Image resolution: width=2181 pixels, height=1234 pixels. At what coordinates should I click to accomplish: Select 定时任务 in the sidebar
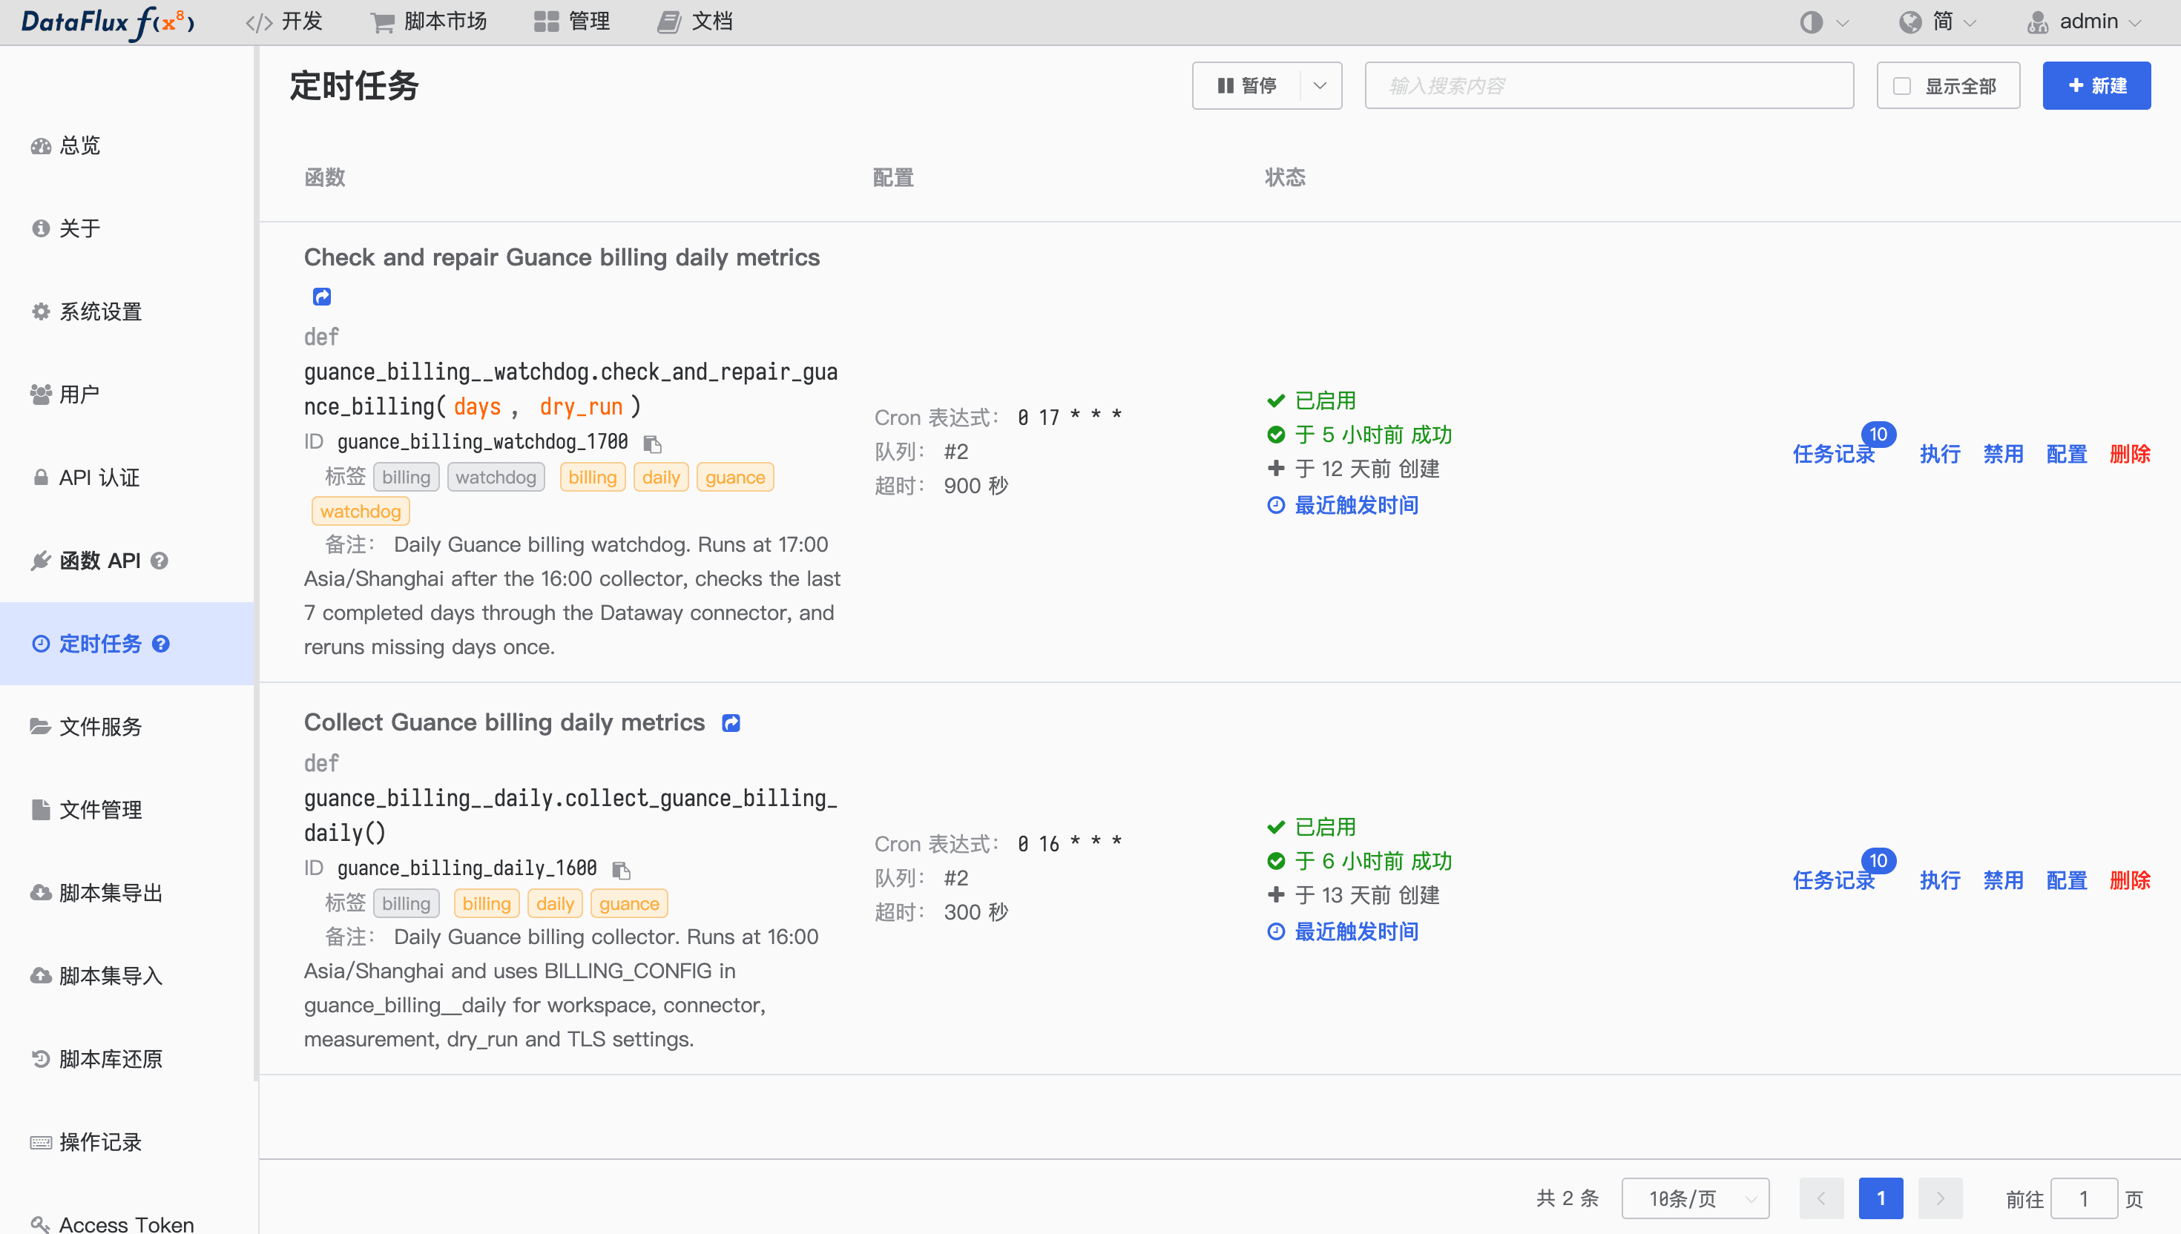click(127, 644)
